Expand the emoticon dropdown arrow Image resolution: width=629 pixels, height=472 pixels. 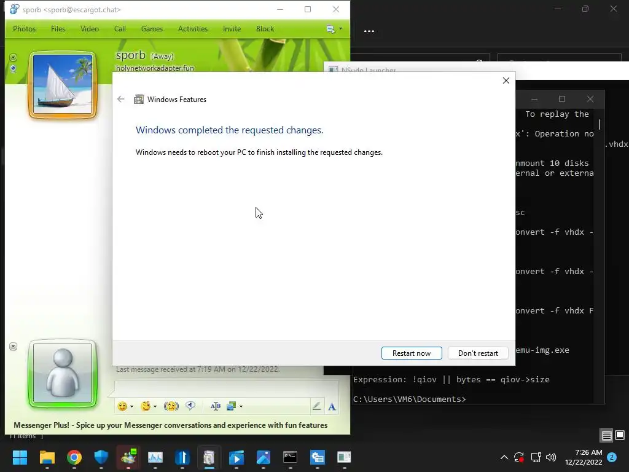coord(131,407)
